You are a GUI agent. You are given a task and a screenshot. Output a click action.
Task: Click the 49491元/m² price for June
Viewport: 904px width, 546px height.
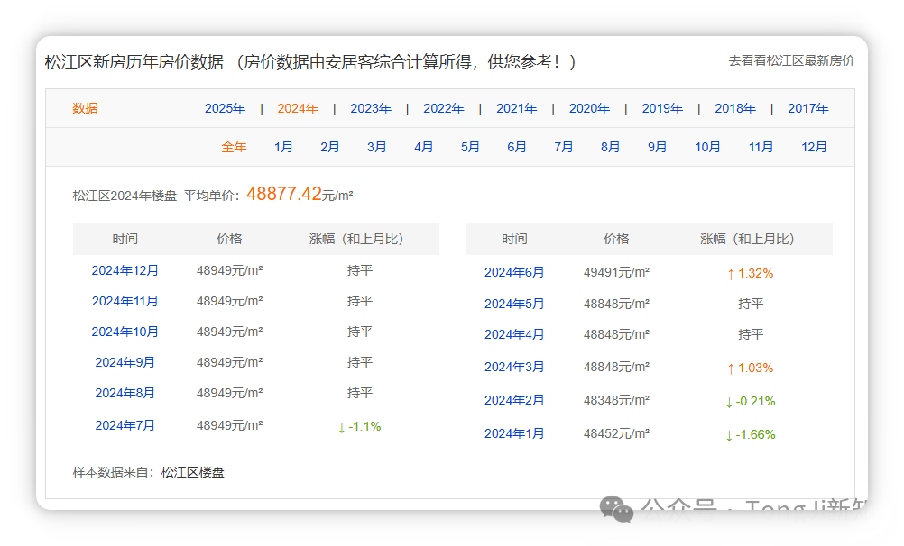[616, 272]
